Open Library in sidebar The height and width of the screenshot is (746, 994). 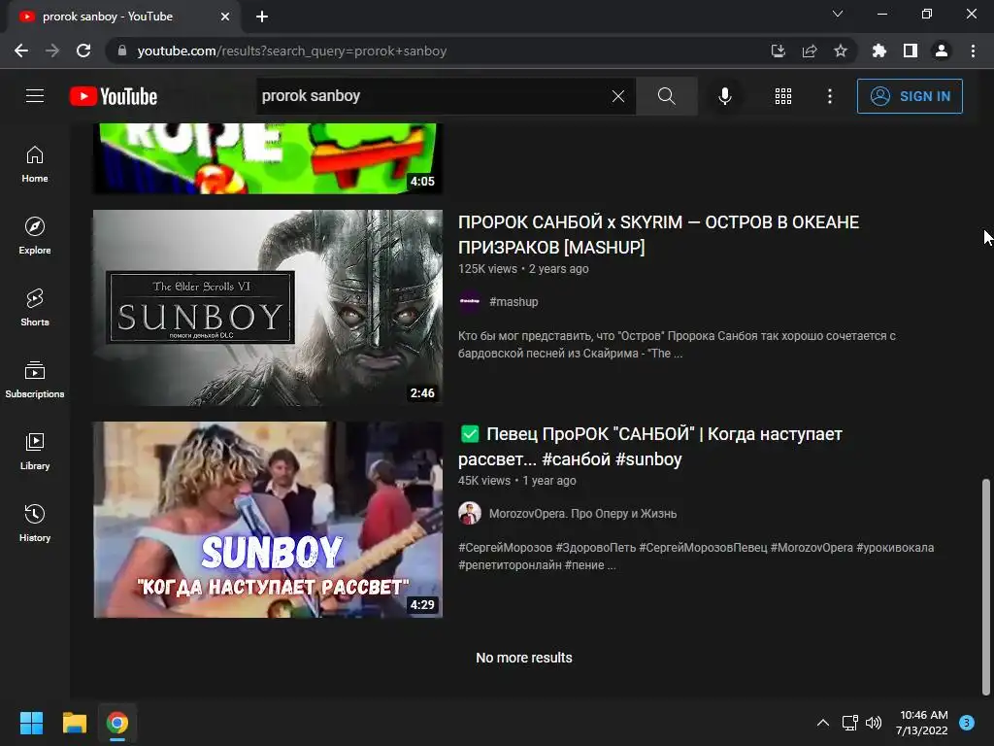point(35,451)
